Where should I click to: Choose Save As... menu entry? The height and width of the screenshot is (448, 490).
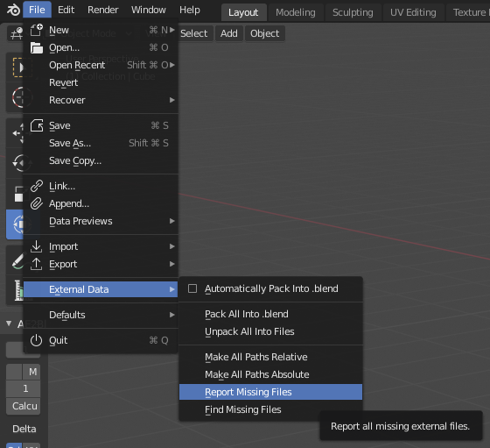(x=101, y=143)
